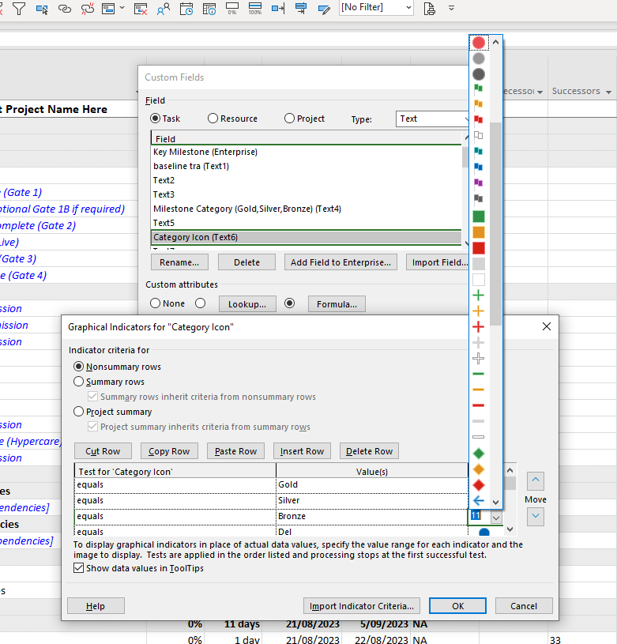
Task: Click the Scroll to Task arrow icon
Action: [278, 9]
